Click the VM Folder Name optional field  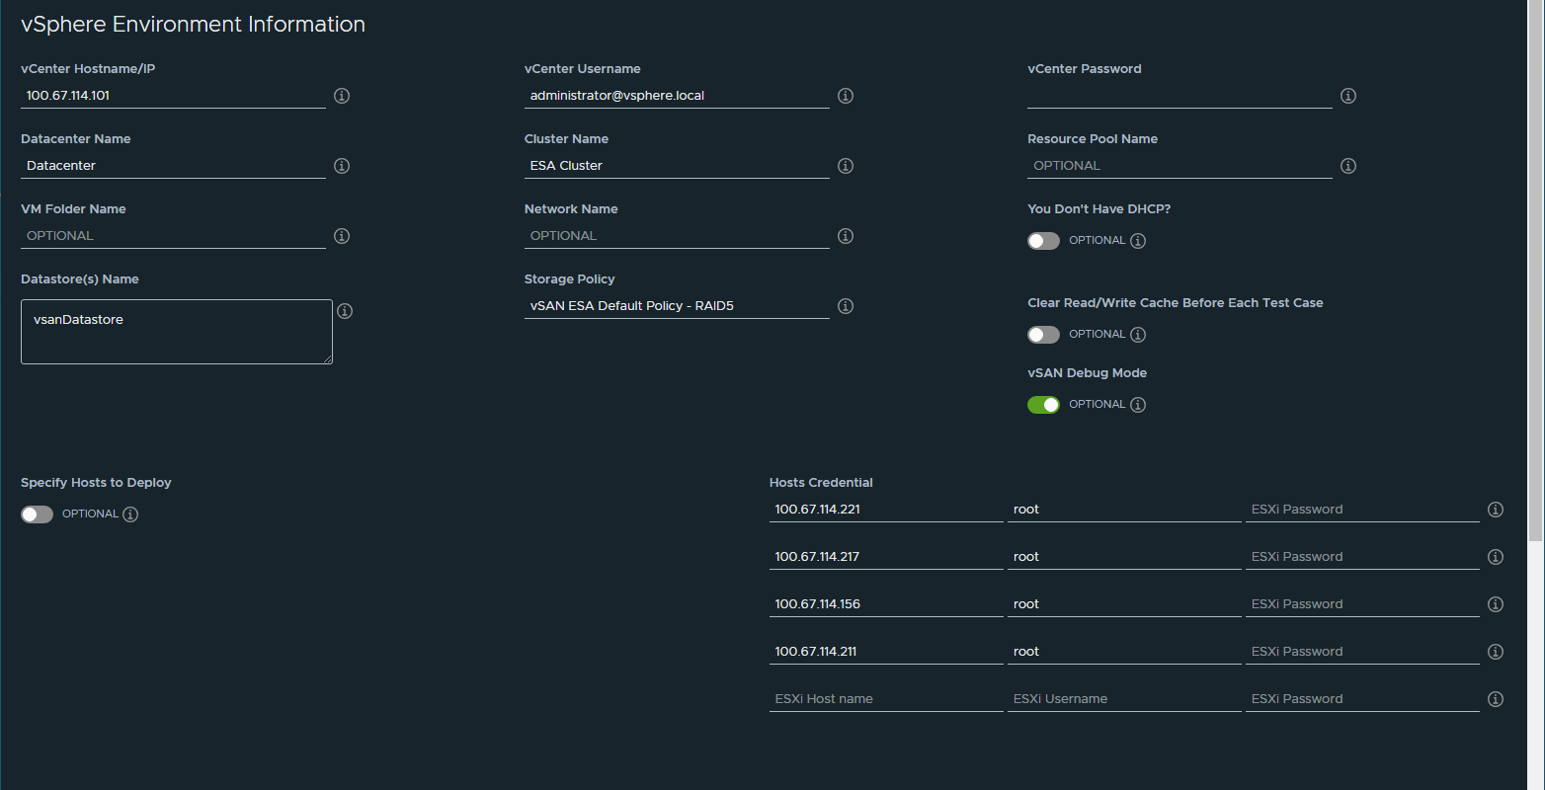point(173,236)
